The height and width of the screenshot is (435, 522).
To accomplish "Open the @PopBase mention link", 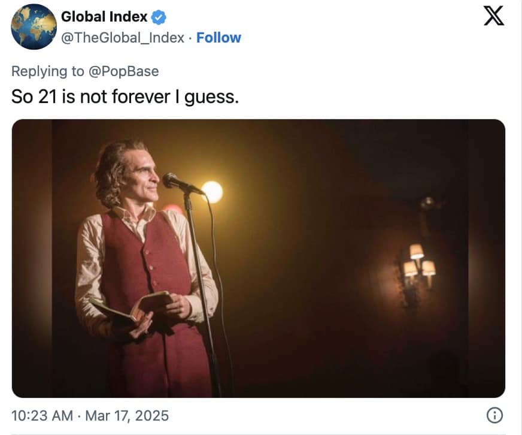I will click(x=123, y=71).
